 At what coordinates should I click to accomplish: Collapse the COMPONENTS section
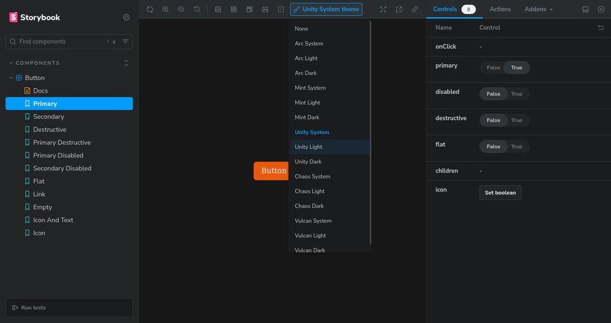pos(34,63)
